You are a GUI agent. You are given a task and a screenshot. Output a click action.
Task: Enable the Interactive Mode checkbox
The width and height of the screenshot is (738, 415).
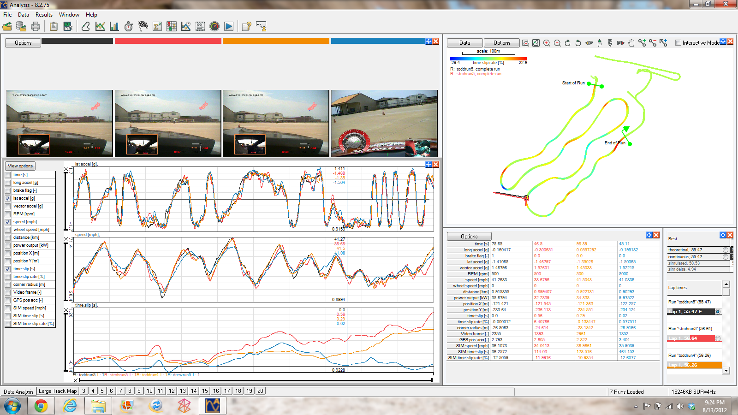coord(678,43)
